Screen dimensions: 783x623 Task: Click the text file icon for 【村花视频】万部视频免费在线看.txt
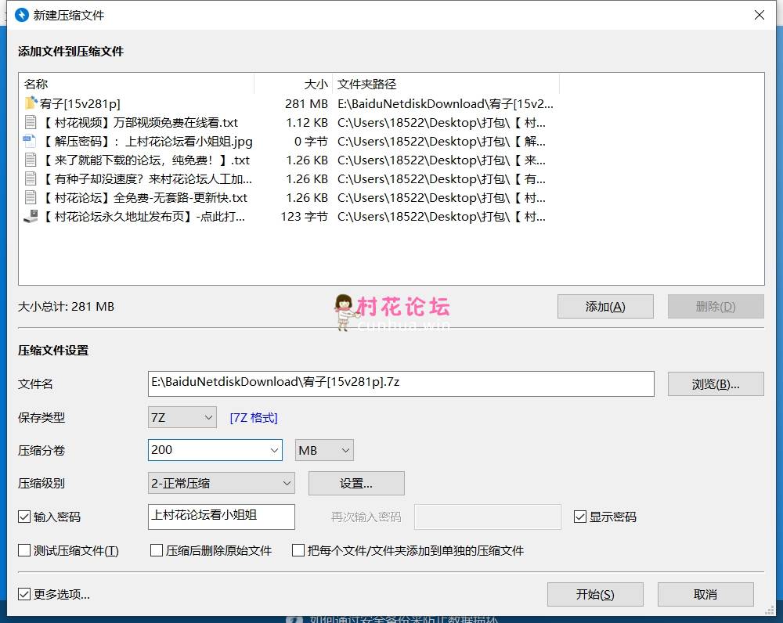[31, 122]
